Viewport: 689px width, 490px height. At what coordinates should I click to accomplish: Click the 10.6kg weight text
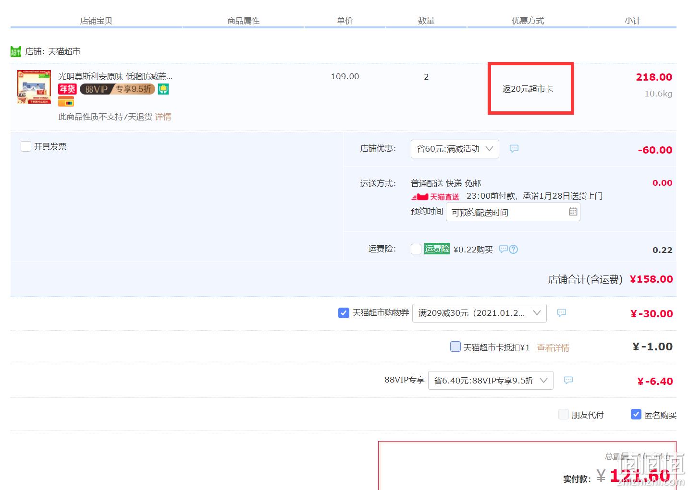tap(658, 94)
